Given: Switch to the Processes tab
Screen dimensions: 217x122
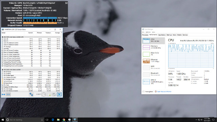Looking at the screenshot, I should coord(145,35).
